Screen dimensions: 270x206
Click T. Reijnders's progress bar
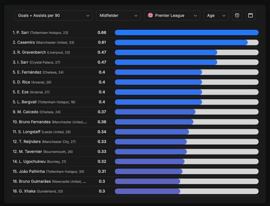point(187,142)
